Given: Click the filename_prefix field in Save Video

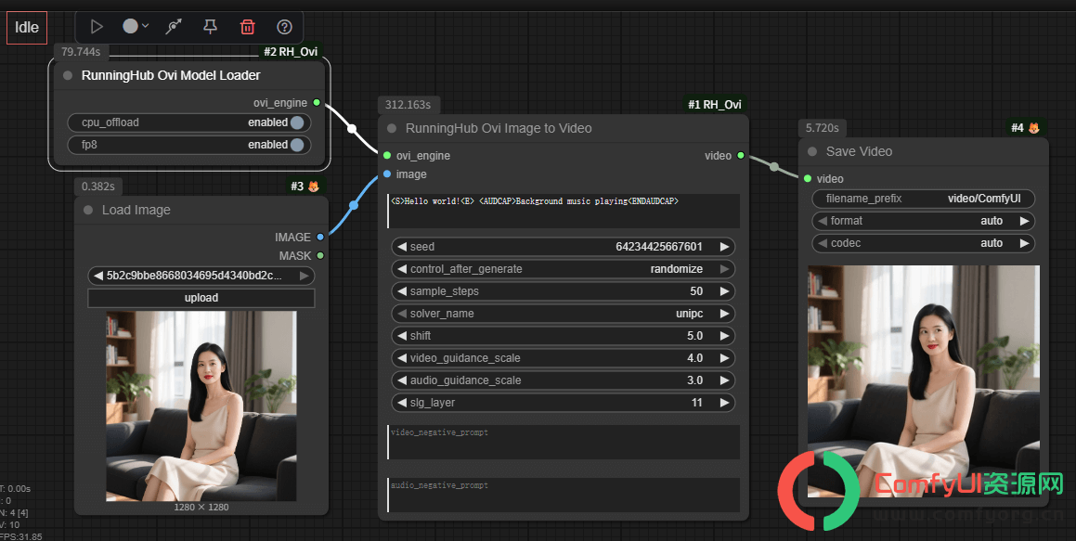Looking at the screenshot, I should (x=924, y=199).
